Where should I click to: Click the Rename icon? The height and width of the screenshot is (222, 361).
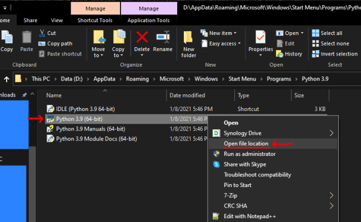pos(163,37)
